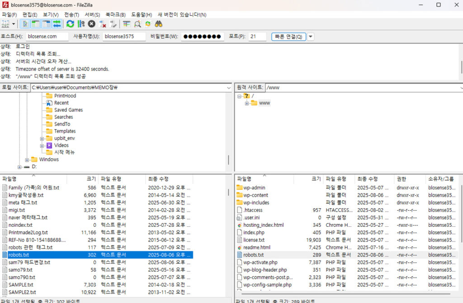Select remote wp-activate.php file
Image resolution: width=463 pixels, height=303 pixels.
(x=260, y=263)
